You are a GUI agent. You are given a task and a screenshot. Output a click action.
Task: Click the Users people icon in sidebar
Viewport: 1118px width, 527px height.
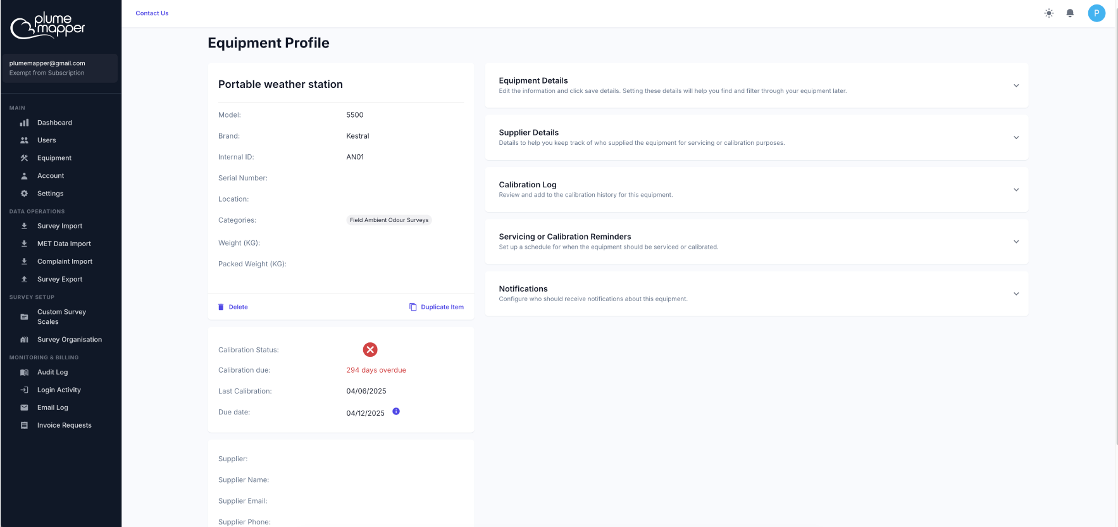24,140
